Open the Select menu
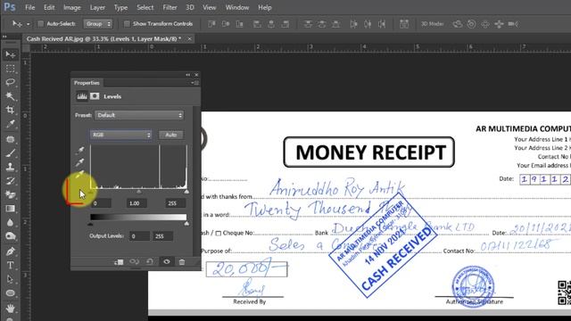The image size is (571, 321). pos(145,7)
